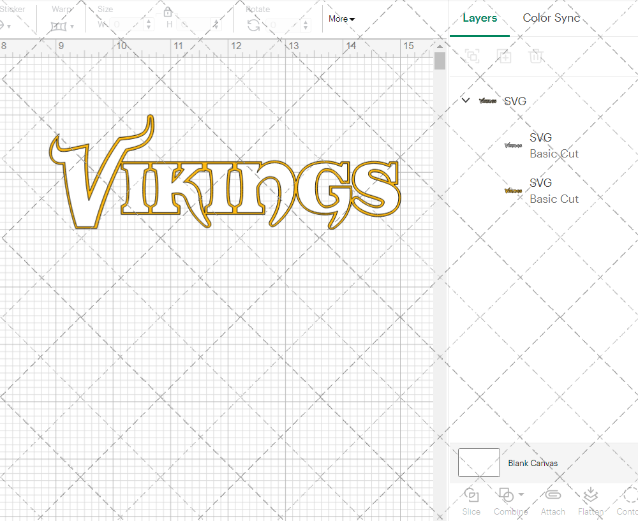Select the black SVG Basic Cut layer
The height and width of the screenshot is (521, 638).
click(x=544, y=145)
